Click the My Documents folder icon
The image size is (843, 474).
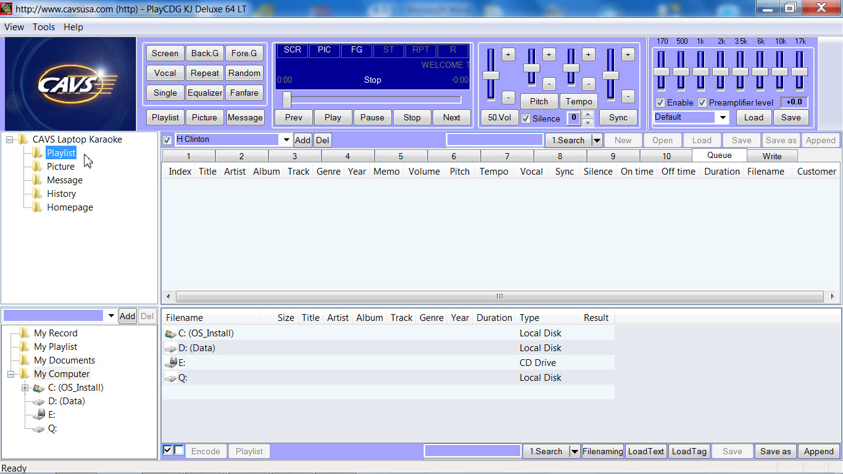pos(25,360)
